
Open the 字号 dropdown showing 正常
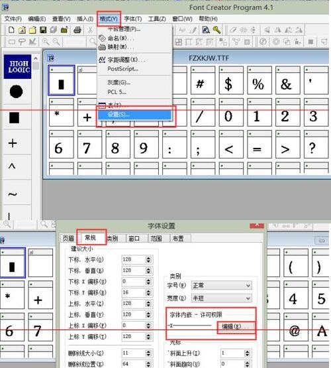coord(221,285)
